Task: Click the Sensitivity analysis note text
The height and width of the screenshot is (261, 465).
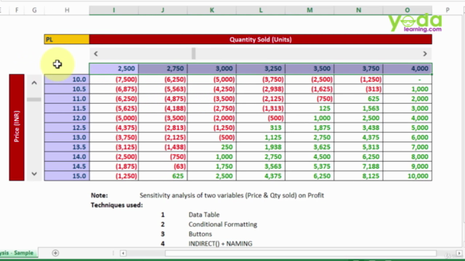Action: click(x=232, y=195)
